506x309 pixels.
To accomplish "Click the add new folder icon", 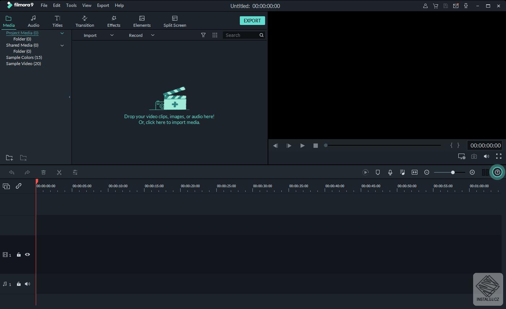I will coord(9,158).
